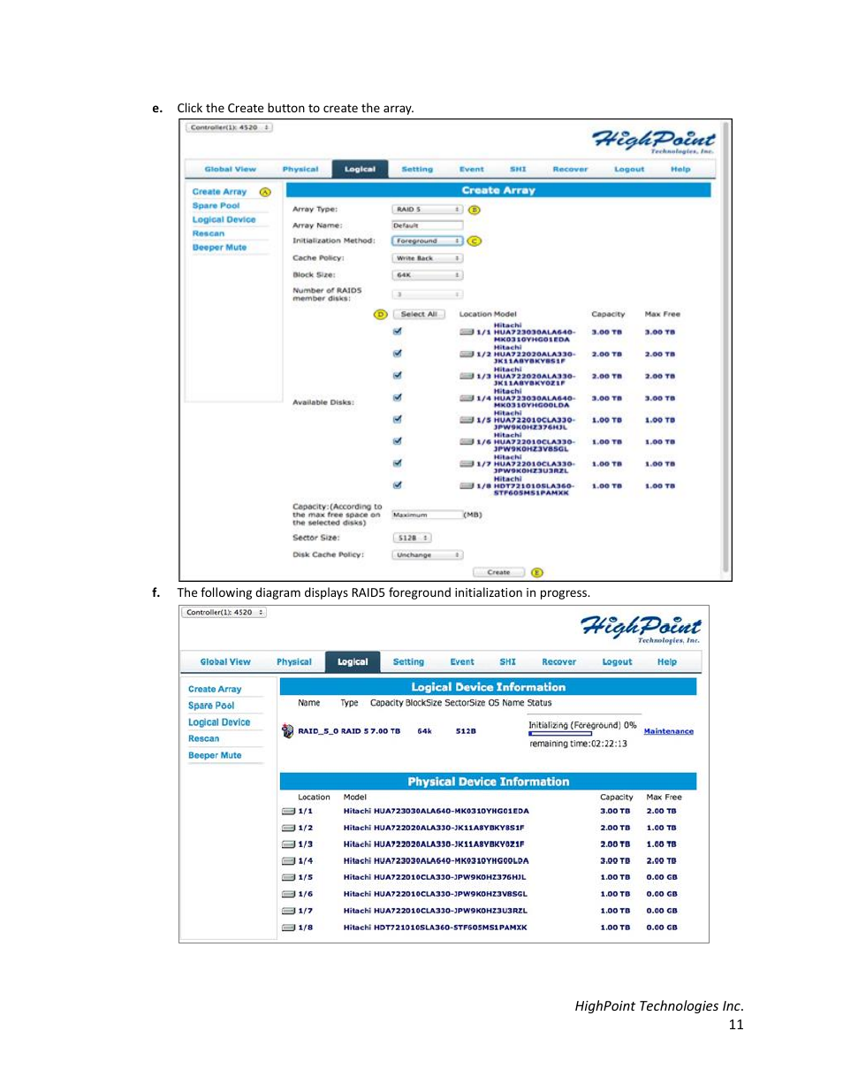Expand the Disk Cache Policy dropdown showing Unchange
843x1092 pixels.
pos(428,555)
